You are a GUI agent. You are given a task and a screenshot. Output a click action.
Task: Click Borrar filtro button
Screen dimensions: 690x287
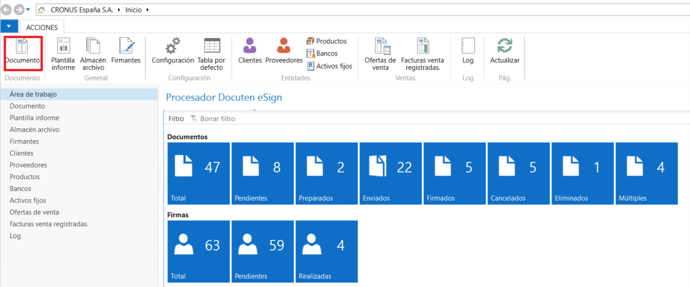(x=213, y=119)
